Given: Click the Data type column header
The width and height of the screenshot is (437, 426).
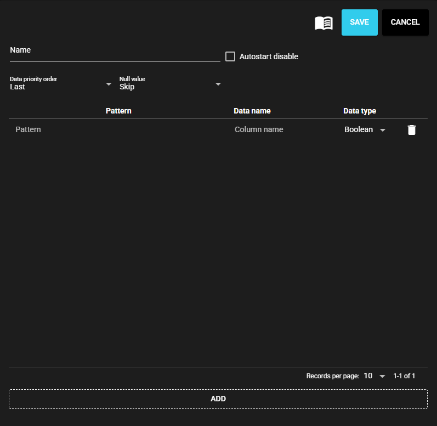Looking at the screenshot, I should click(360, 111).
